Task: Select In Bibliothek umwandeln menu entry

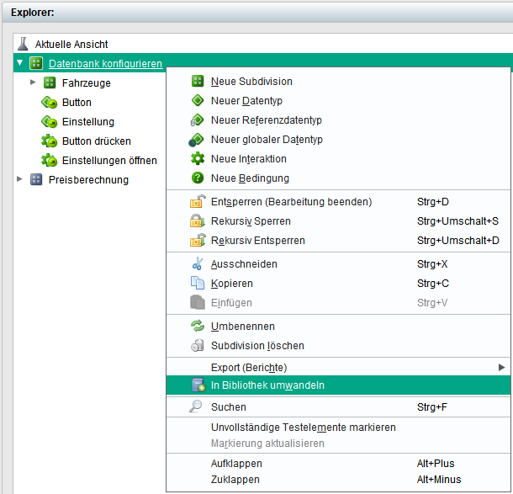Action: [338, 385]
